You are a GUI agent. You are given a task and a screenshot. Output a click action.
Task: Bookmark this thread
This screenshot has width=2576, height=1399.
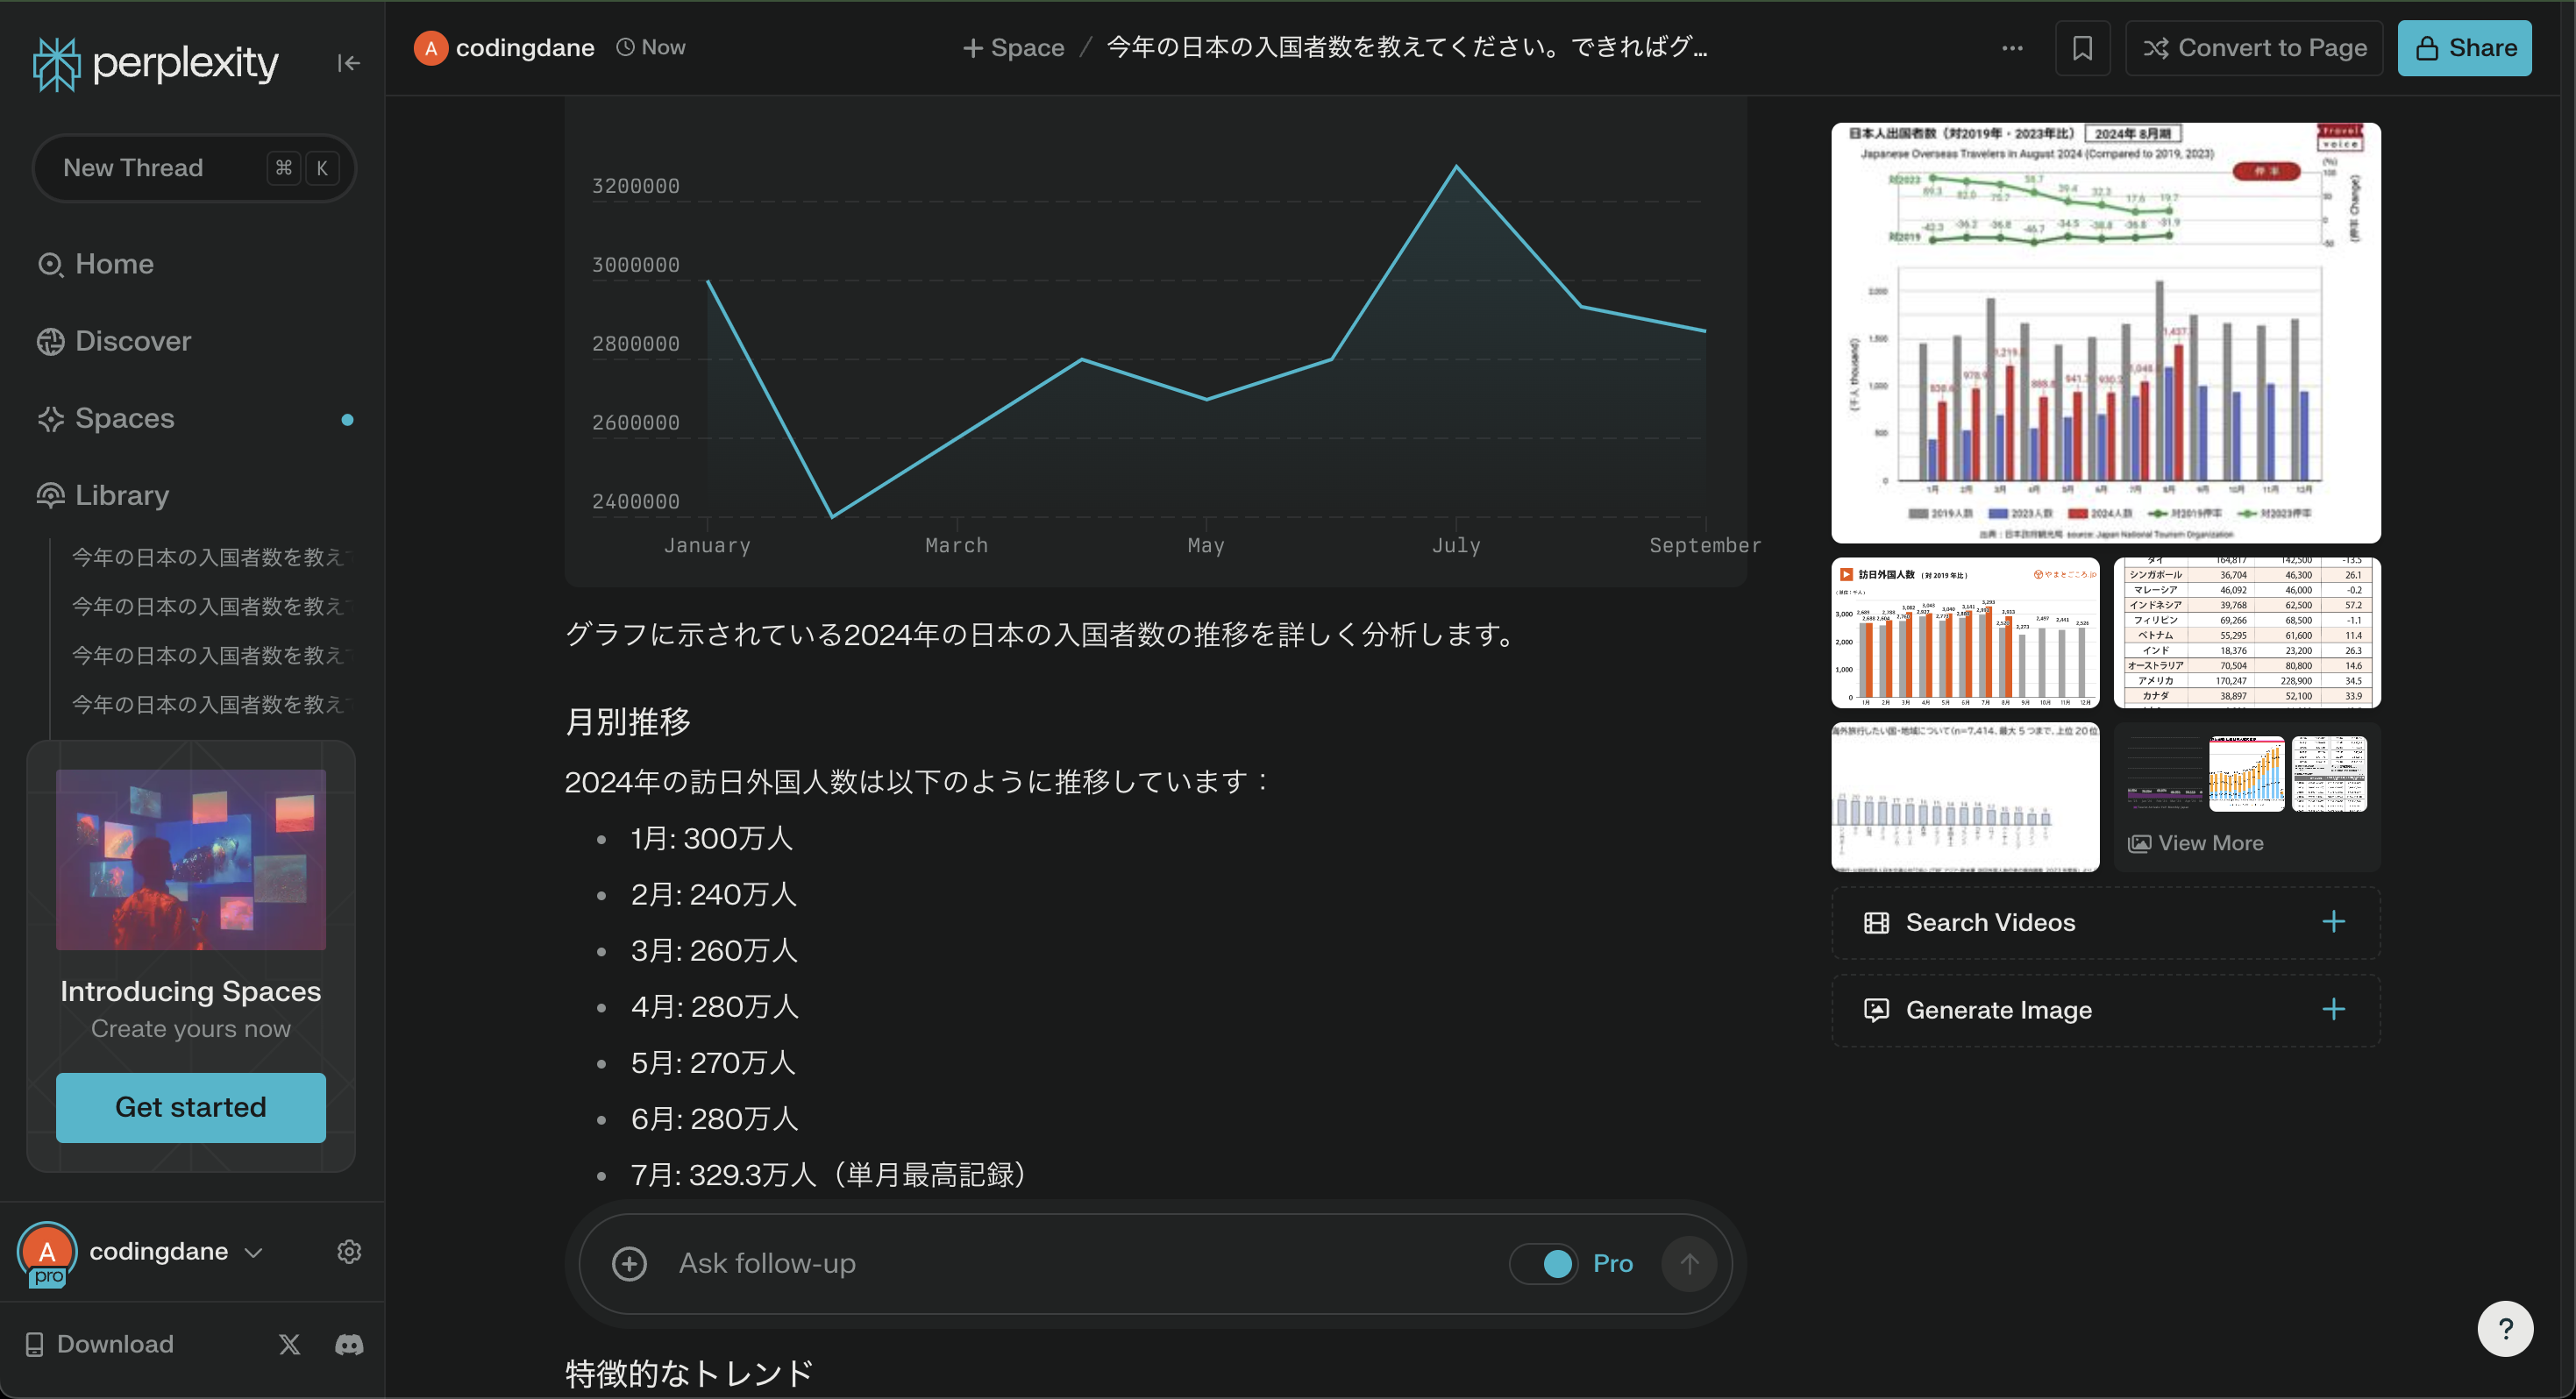coord(2082,47)
